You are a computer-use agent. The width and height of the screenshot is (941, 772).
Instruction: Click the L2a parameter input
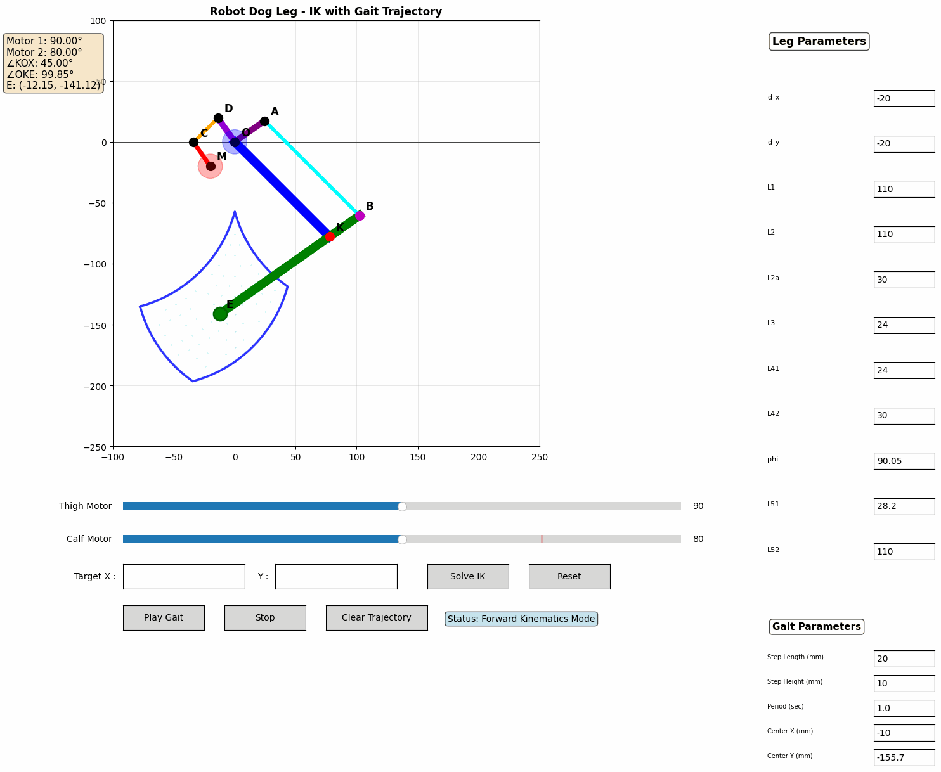click(x=904, y=280)
